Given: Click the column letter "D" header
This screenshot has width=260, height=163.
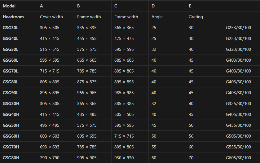Looking at the screenshot, I should pos(153,6).
